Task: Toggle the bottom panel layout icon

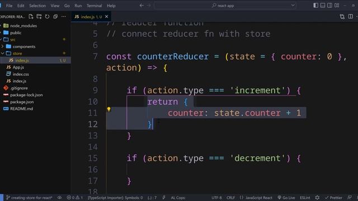Action: [323, 6]
